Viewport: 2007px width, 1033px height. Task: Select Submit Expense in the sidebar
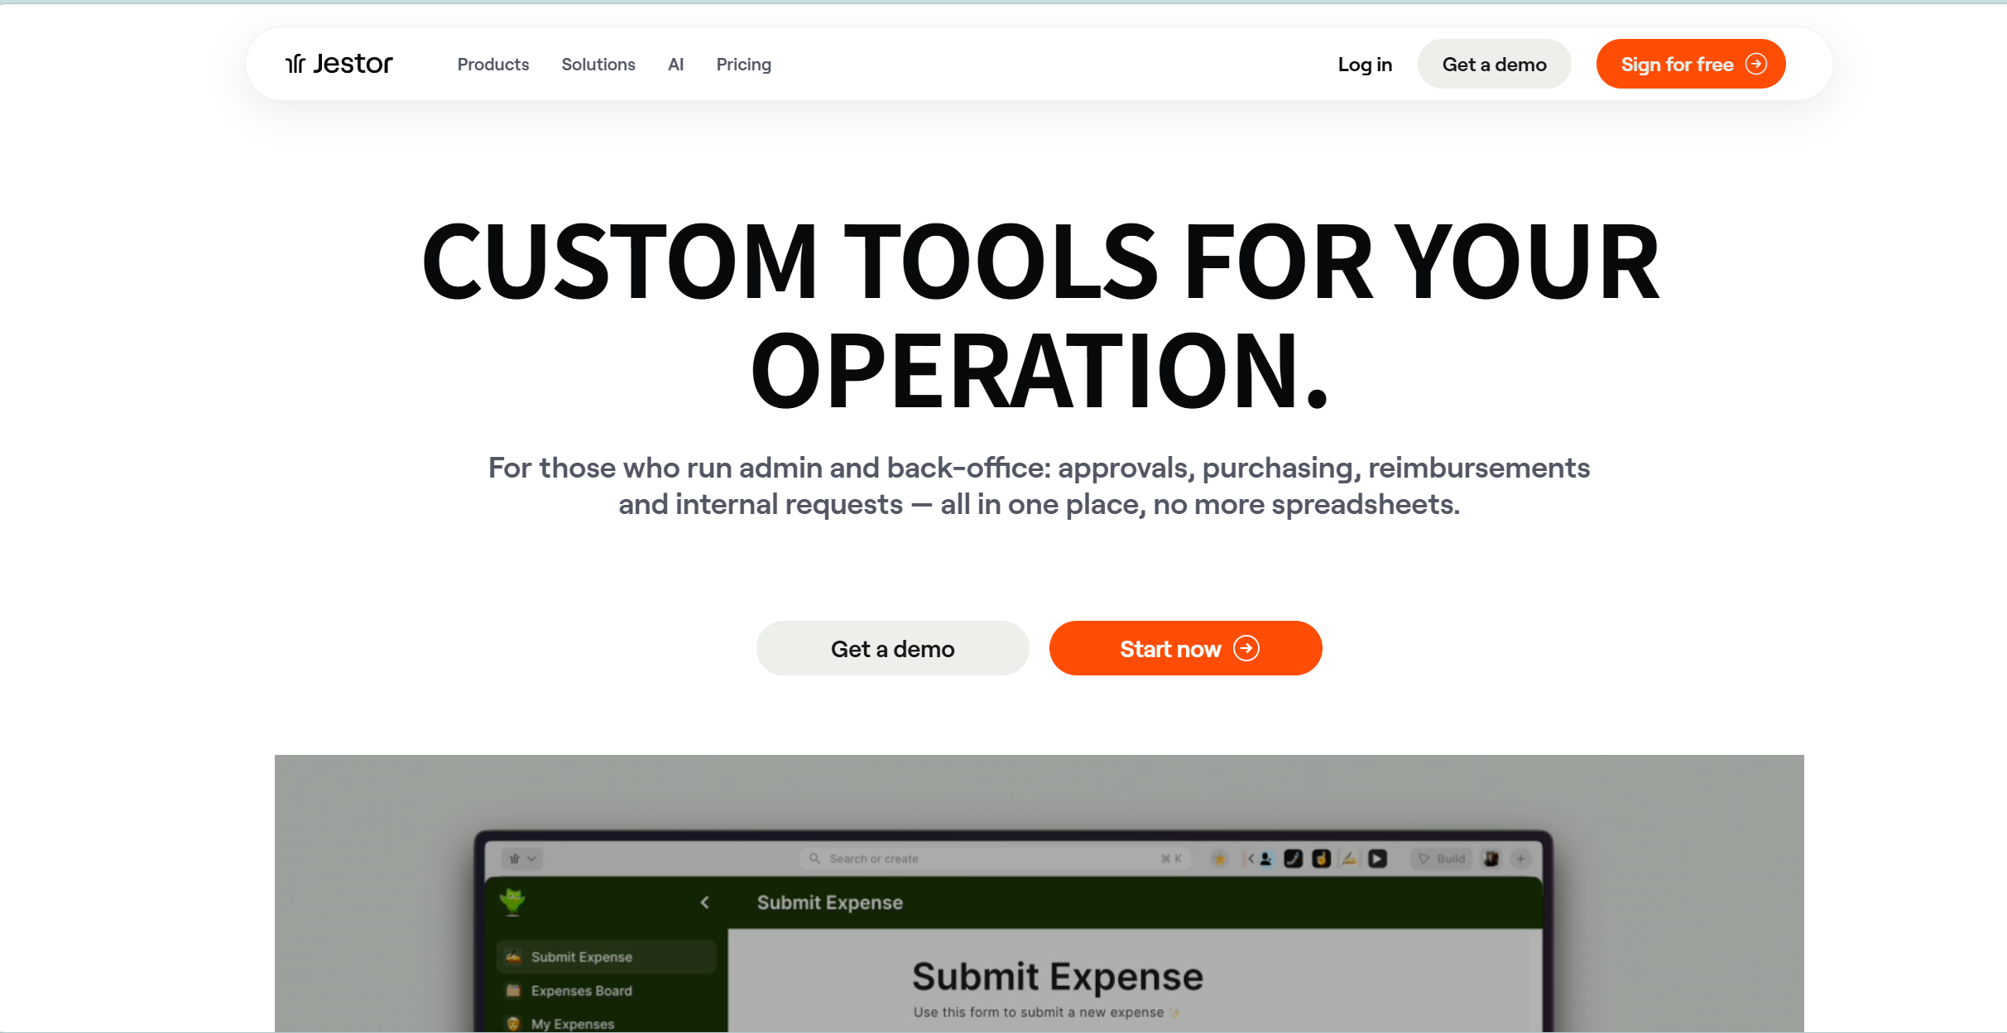pos(606,957)
